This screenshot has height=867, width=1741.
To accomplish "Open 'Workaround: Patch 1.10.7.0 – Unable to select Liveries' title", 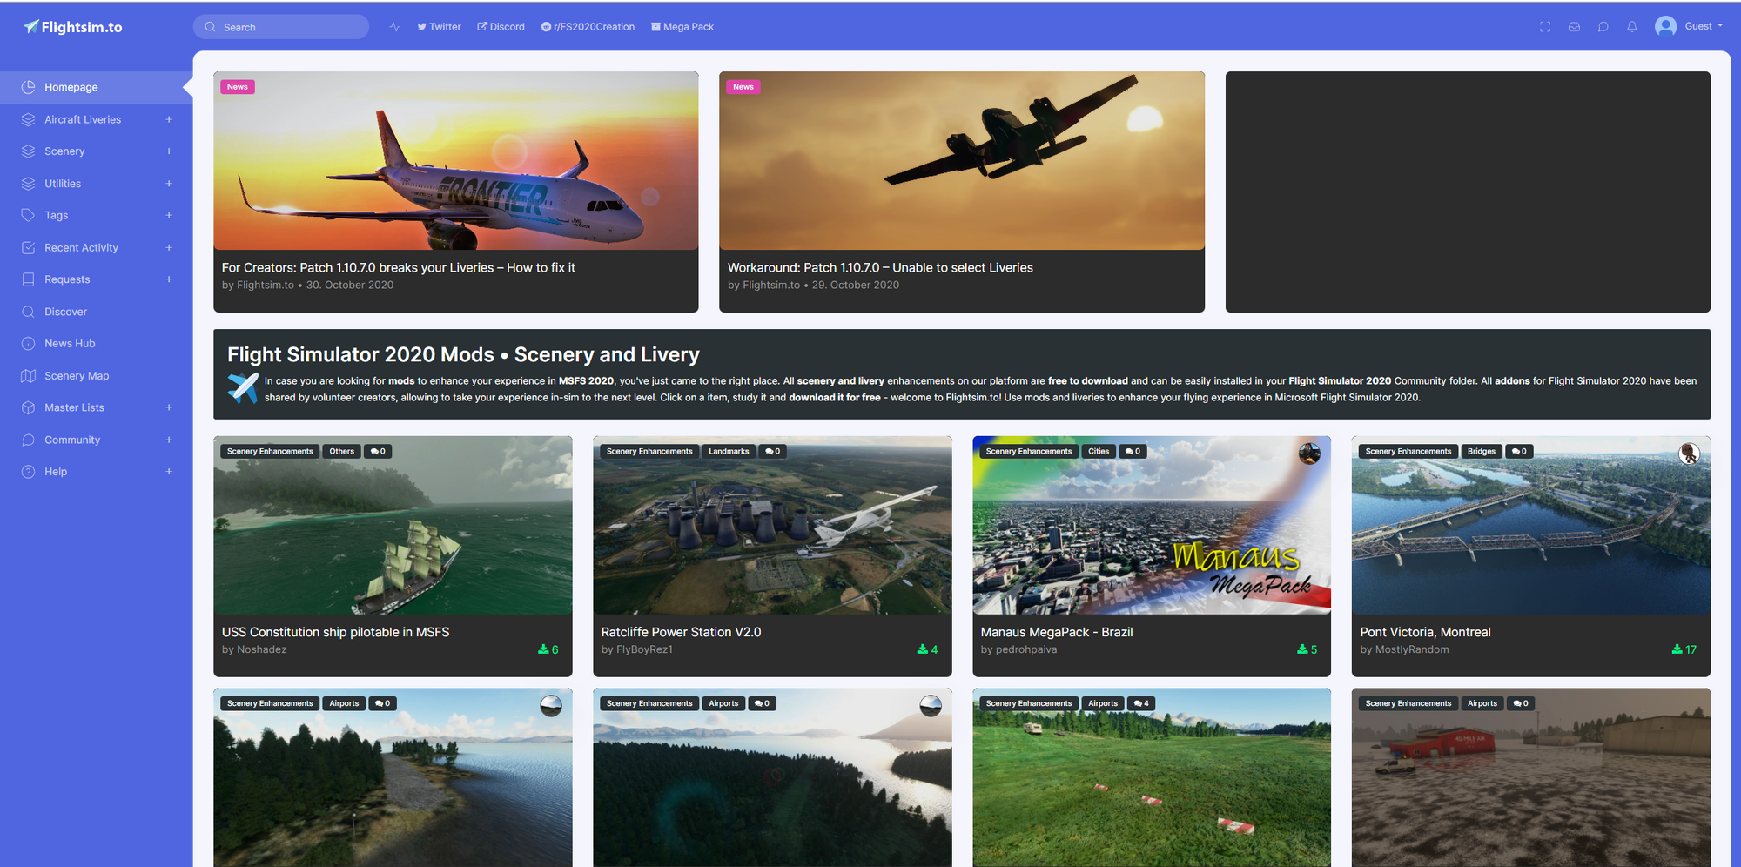I will click(880, 268).
